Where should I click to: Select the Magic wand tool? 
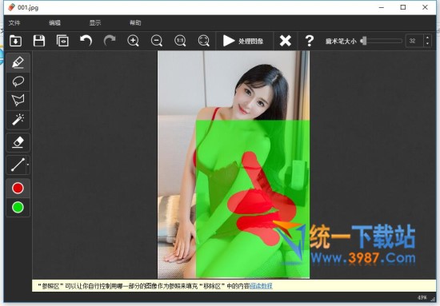[x=18, y=120]
